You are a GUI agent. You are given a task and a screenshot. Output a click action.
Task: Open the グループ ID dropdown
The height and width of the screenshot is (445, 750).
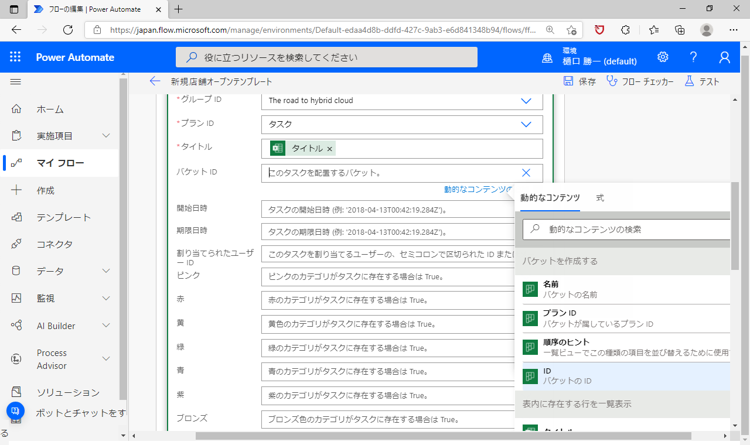coord(526,101)
